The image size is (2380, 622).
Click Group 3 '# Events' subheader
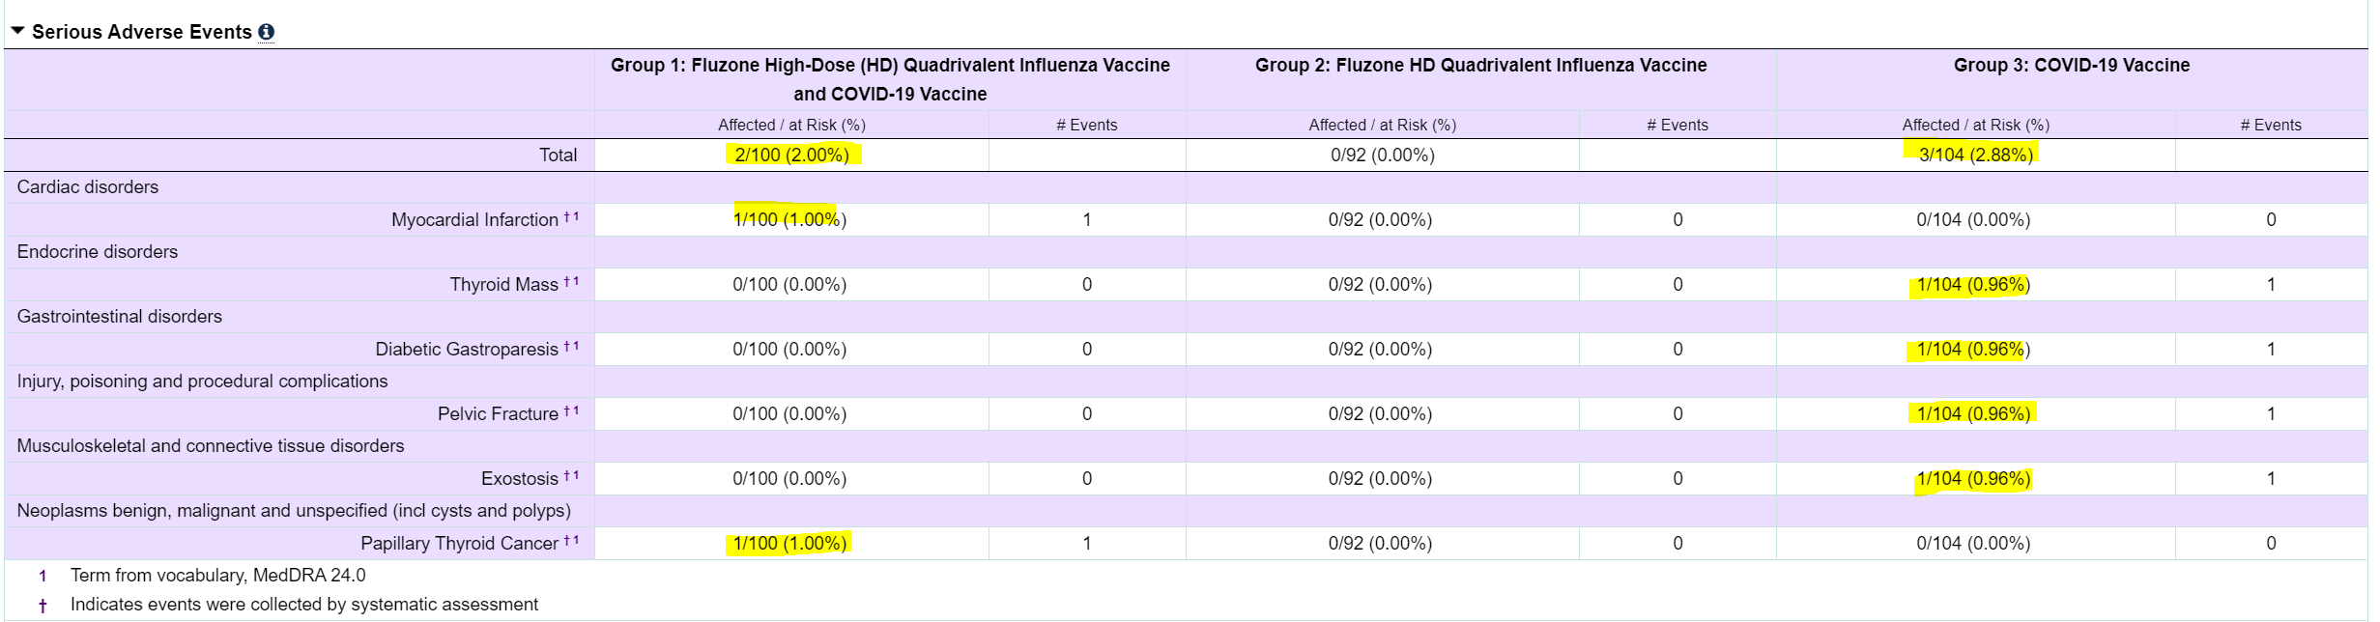point(2271,125)
